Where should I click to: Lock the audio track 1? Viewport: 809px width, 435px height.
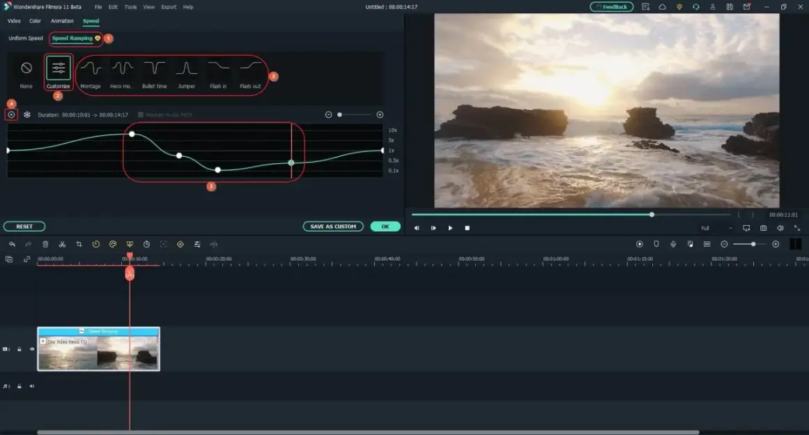pyautogui.click(x=19, y=386)
